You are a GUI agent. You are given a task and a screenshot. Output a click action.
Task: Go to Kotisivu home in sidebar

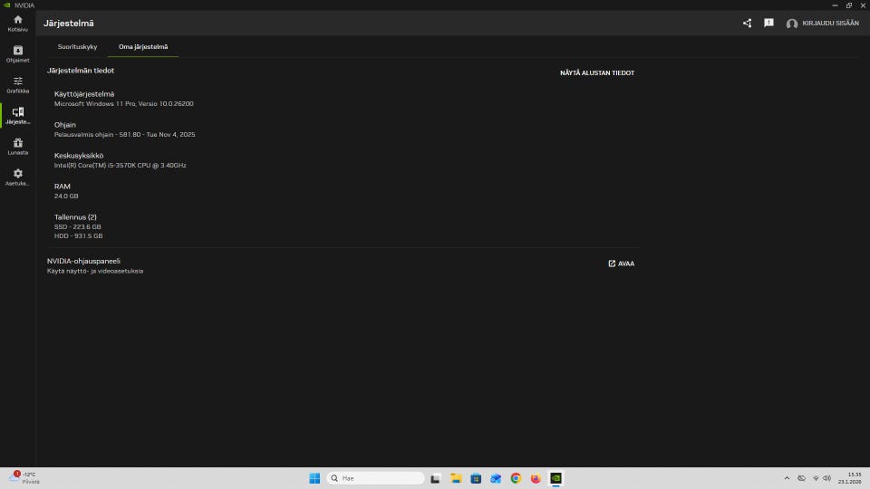pos(18,24)
